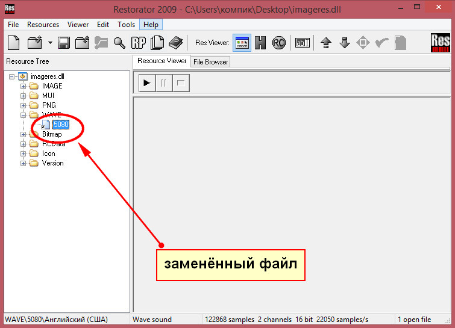Stop the wave sound playback

(181, 83)
